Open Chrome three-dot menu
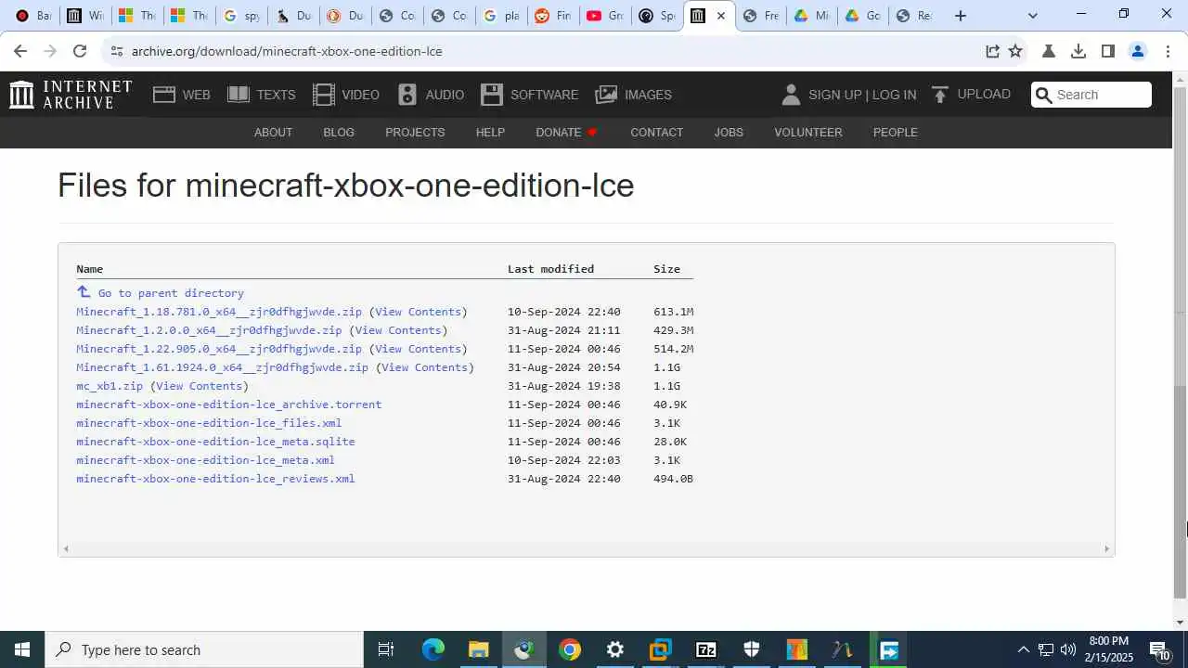The image size is (1188, 668). 1168,51
